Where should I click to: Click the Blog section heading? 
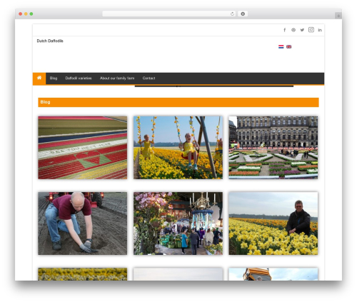pyautogui.click(x=45, y=102)
